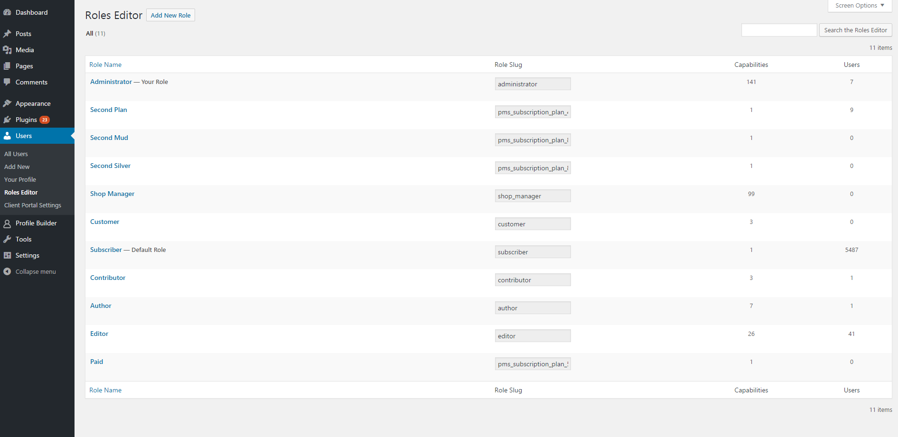
Task: Focus the roles search input field
Action: point(779,30)
